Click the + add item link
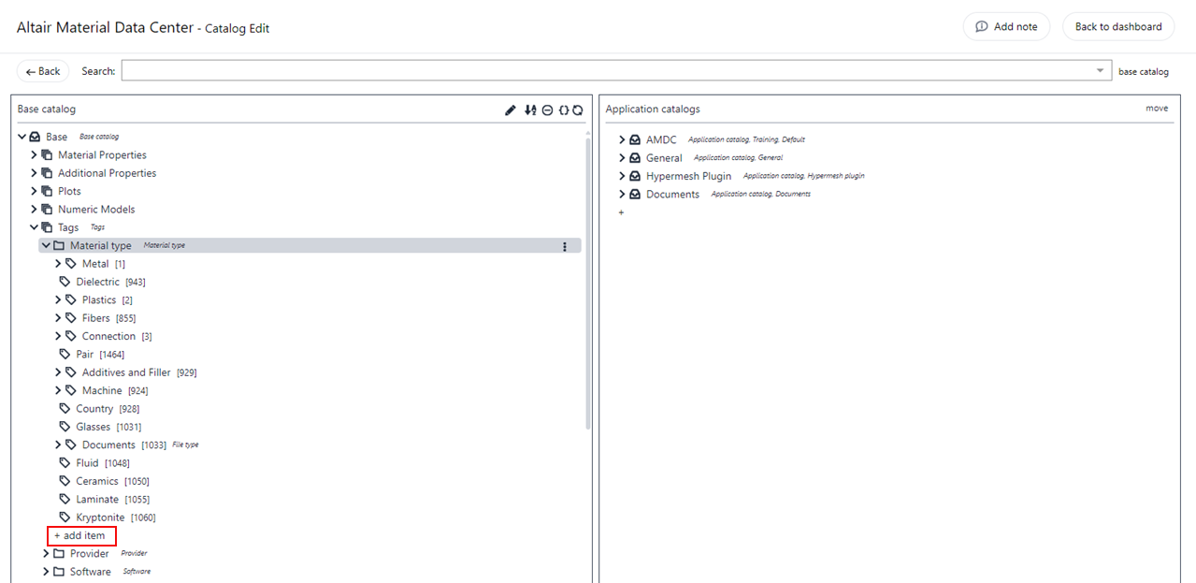The height and width of the screenshot is (583, 1196). [x=82, y=536]
